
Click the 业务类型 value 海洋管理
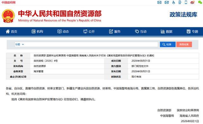click(38, 71)
